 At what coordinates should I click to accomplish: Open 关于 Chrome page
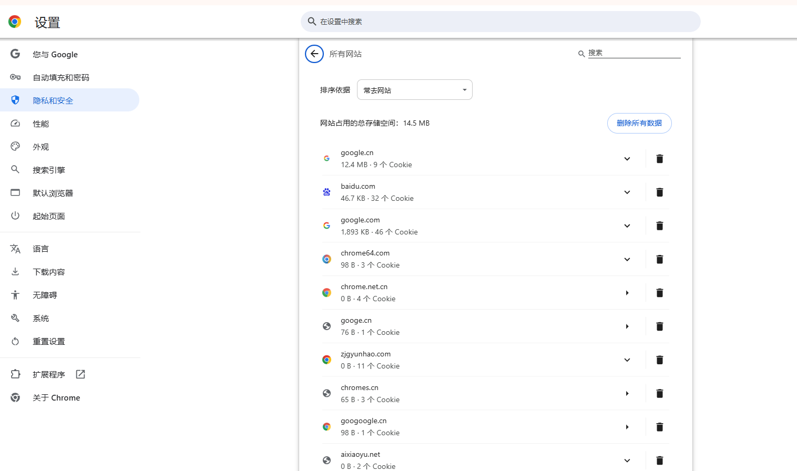69,397
